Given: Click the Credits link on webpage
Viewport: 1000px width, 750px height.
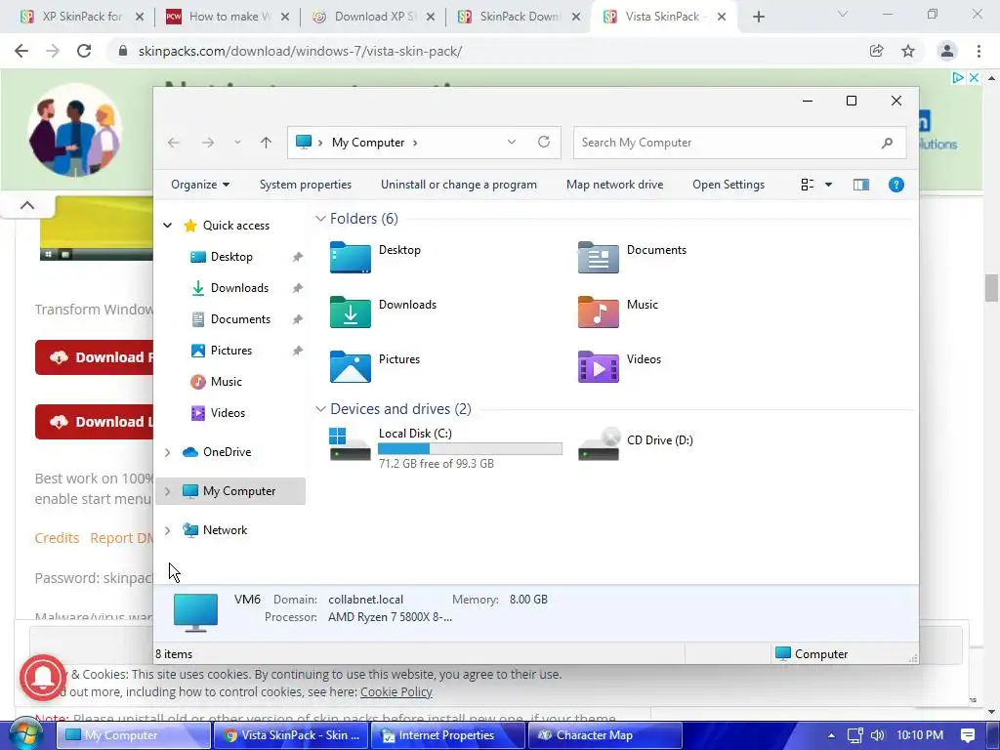Looking at the screenshot, I should tap(57, 538).
